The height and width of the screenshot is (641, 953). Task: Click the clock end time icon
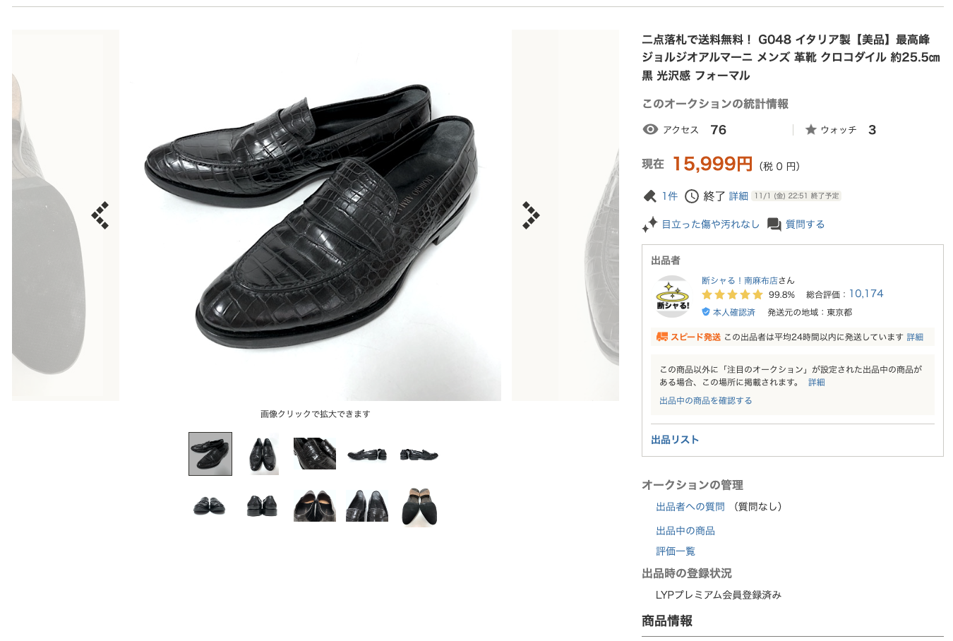tap(692, 196)
